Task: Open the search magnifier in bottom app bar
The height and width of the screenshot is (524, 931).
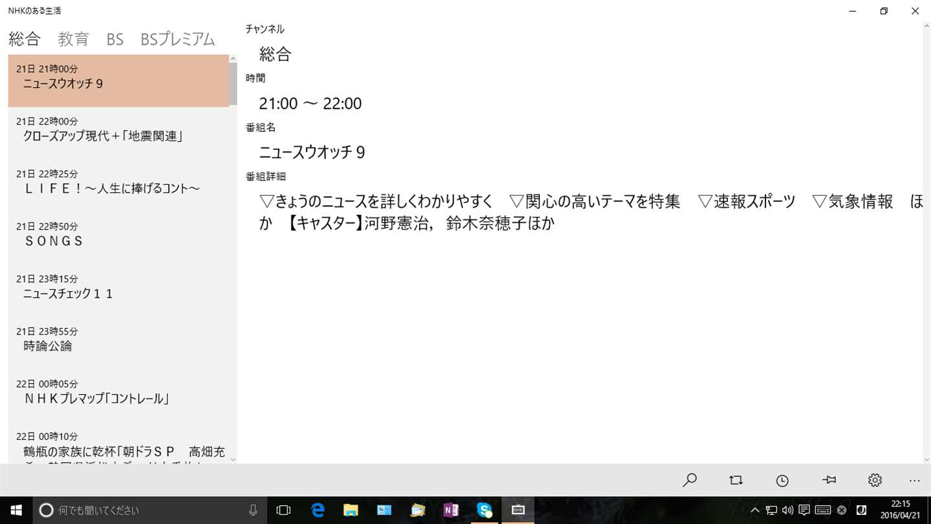Action: [690, 480]
